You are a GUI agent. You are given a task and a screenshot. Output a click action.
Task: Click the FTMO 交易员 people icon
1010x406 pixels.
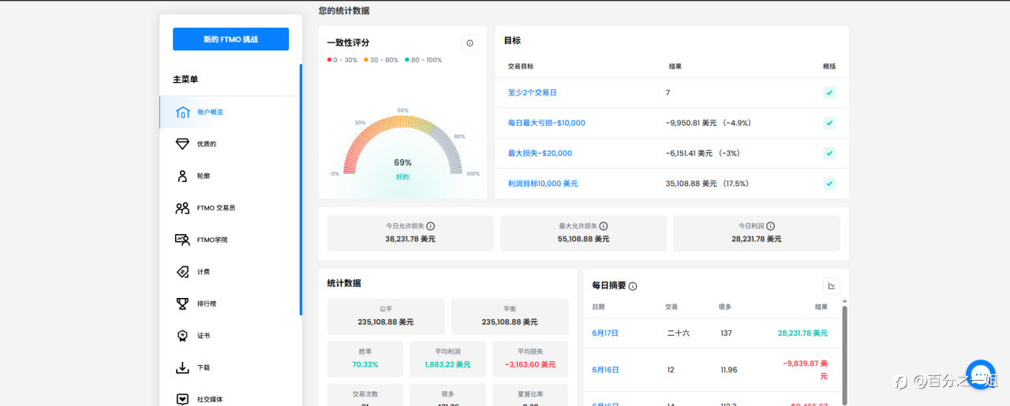182,208
